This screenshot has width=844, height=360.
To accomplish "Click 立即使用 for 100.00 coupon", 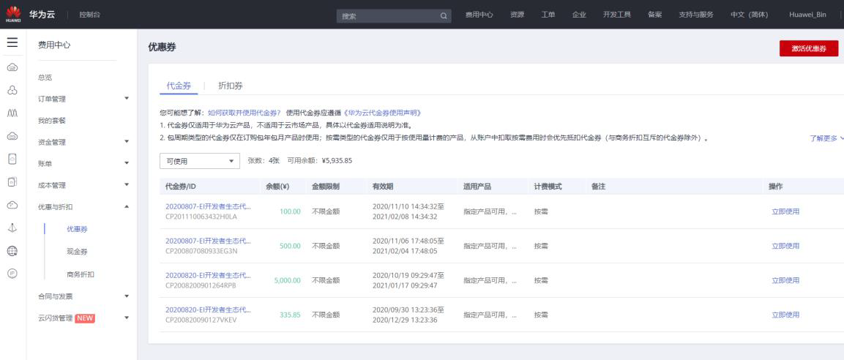I will pos(785,211).
